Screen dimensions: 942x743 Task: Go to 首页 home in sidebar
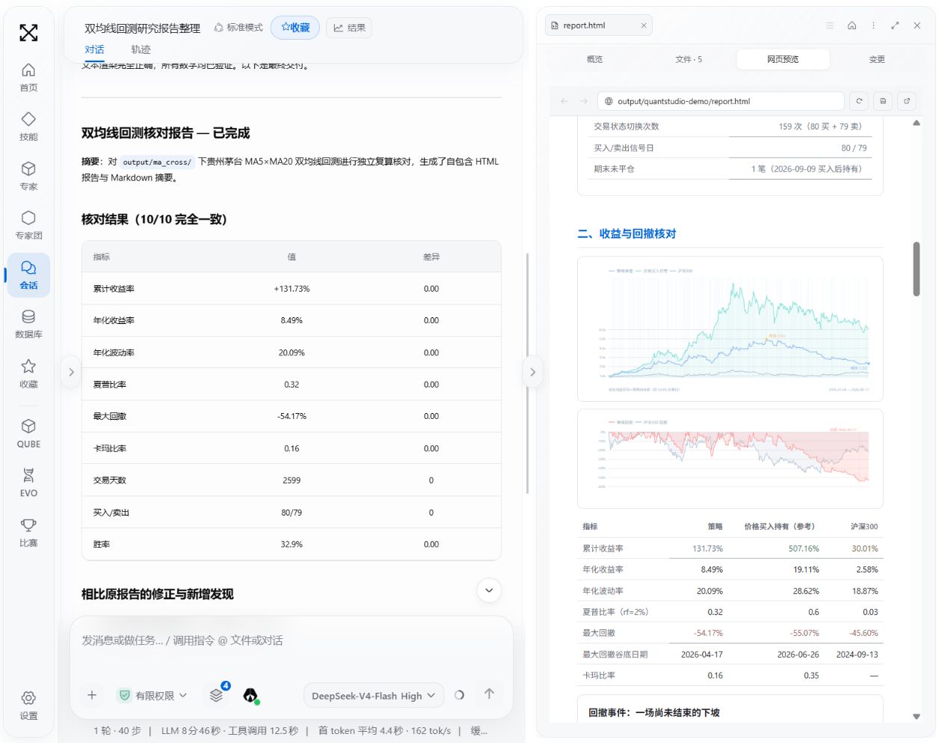pyautogui.click(x=28, y=77)
